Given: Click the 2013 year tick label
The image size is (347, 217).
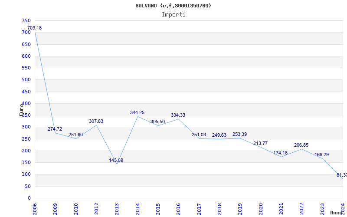Looking at the screenshot, I should click(117, 209).
